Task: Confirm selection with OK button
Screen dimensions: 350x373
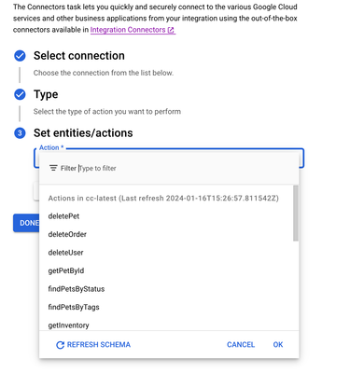Action: coord(278,345)
